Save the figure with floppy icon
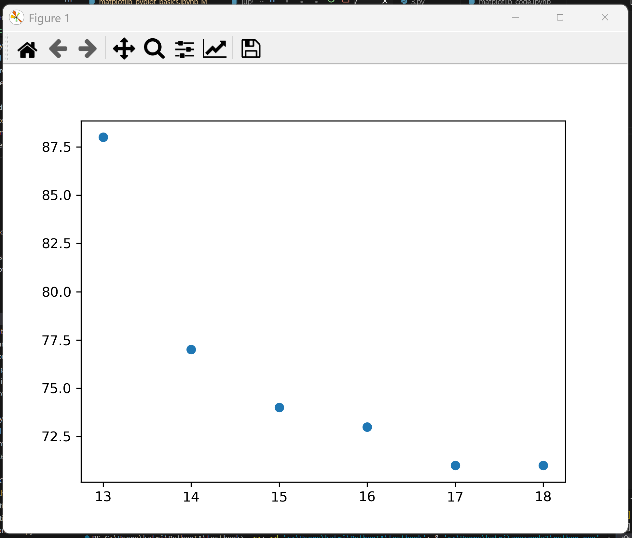This screenshot has height=538, width=632. coord(251,49)
